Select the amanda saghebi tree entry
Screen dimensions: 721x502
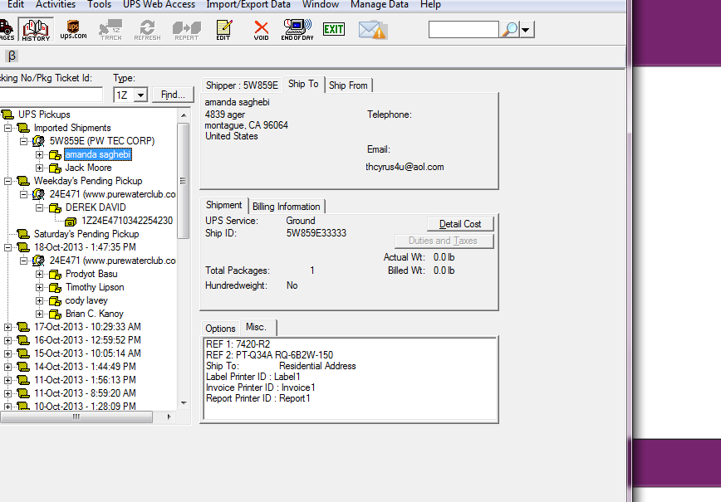pyautogui.click(x=98, y=155)
